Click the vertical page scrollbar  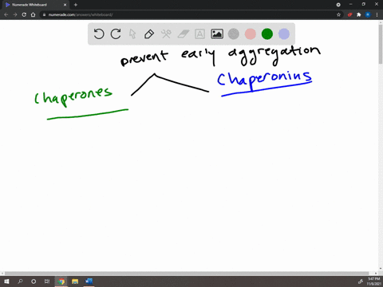381,44
